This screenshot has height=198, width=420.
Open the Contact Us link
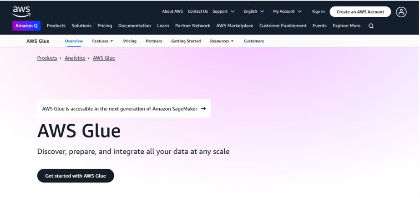[197, 11]
